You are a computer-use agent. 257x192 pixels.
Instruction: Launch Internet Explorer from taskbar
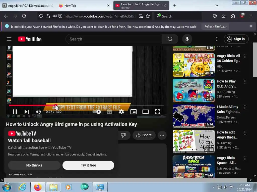pyautogui.click(x=22, y=187)
